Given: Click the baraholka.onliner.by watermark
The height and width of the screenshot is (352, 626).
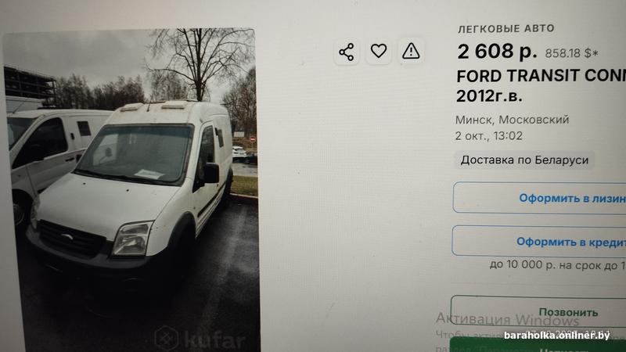Looking at the screenshot, I should tap(556, 336).
